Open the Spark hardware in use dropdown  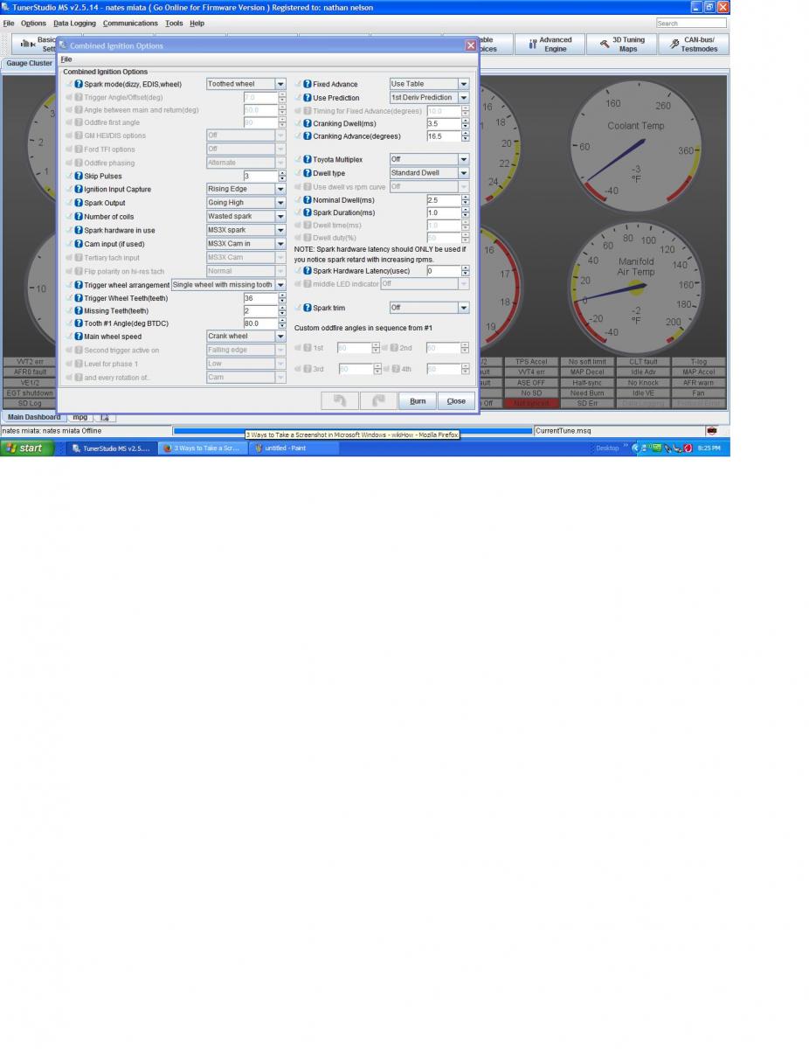[x=246, y=230]
